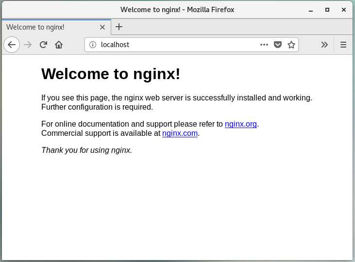
Task: Show site information for localhost
Action: pyautogui.click(x=93, y=45)
